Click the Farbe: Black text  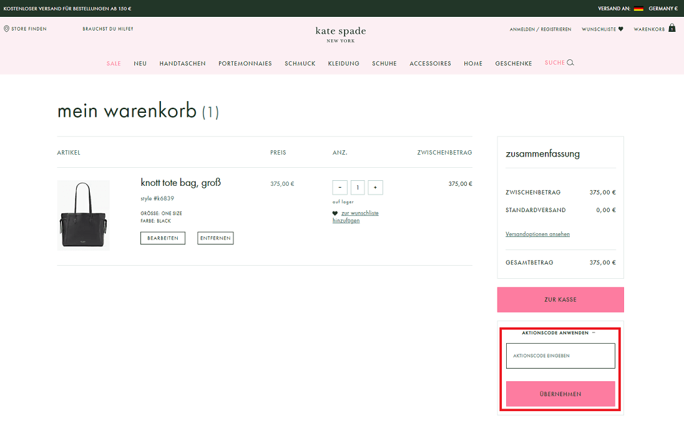[x=156, y=221]
